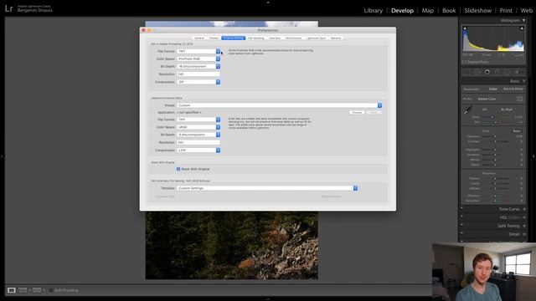
Task: Select the Spot Removal tool icon
Action: pyautogui.click(x=477, y=72)
